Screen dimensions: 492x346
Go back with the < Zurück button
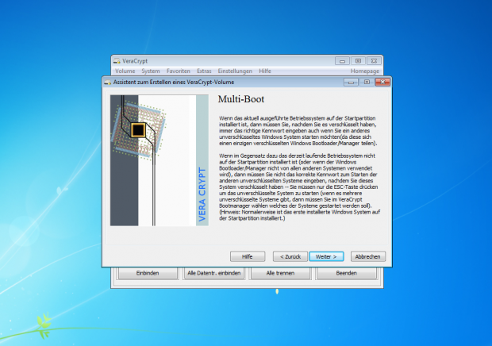[290, 256]
